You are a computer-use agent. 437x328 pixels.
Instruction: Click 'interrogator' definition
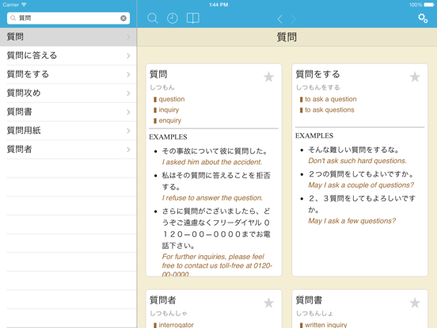point(176,325)
